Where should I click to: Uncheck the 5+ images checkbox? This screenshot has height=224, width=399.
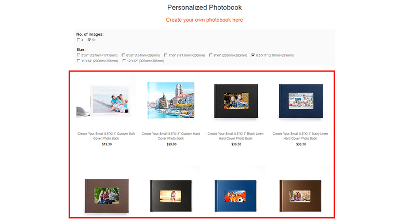click(x=89, y=40)
